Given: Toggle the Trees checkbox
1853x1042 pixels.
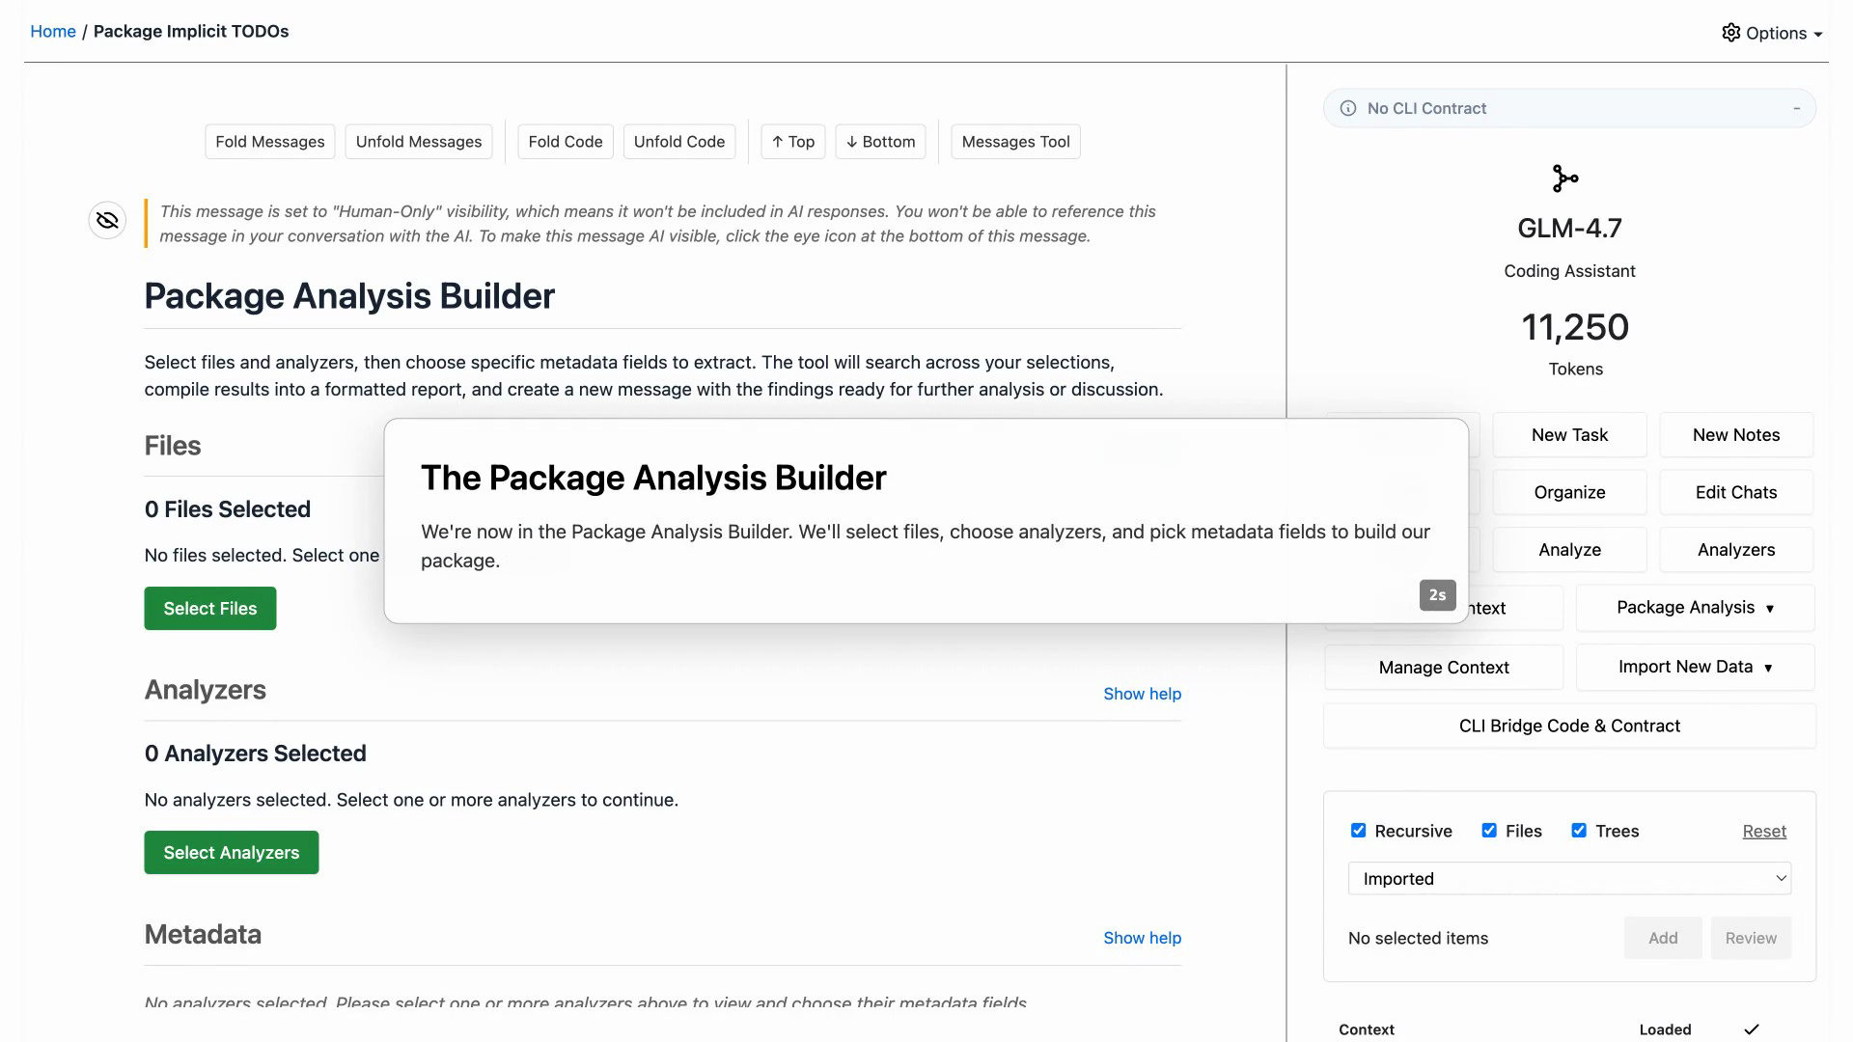Looking at the screenshot, I should pyautogui.click(x=1579, y=831).
